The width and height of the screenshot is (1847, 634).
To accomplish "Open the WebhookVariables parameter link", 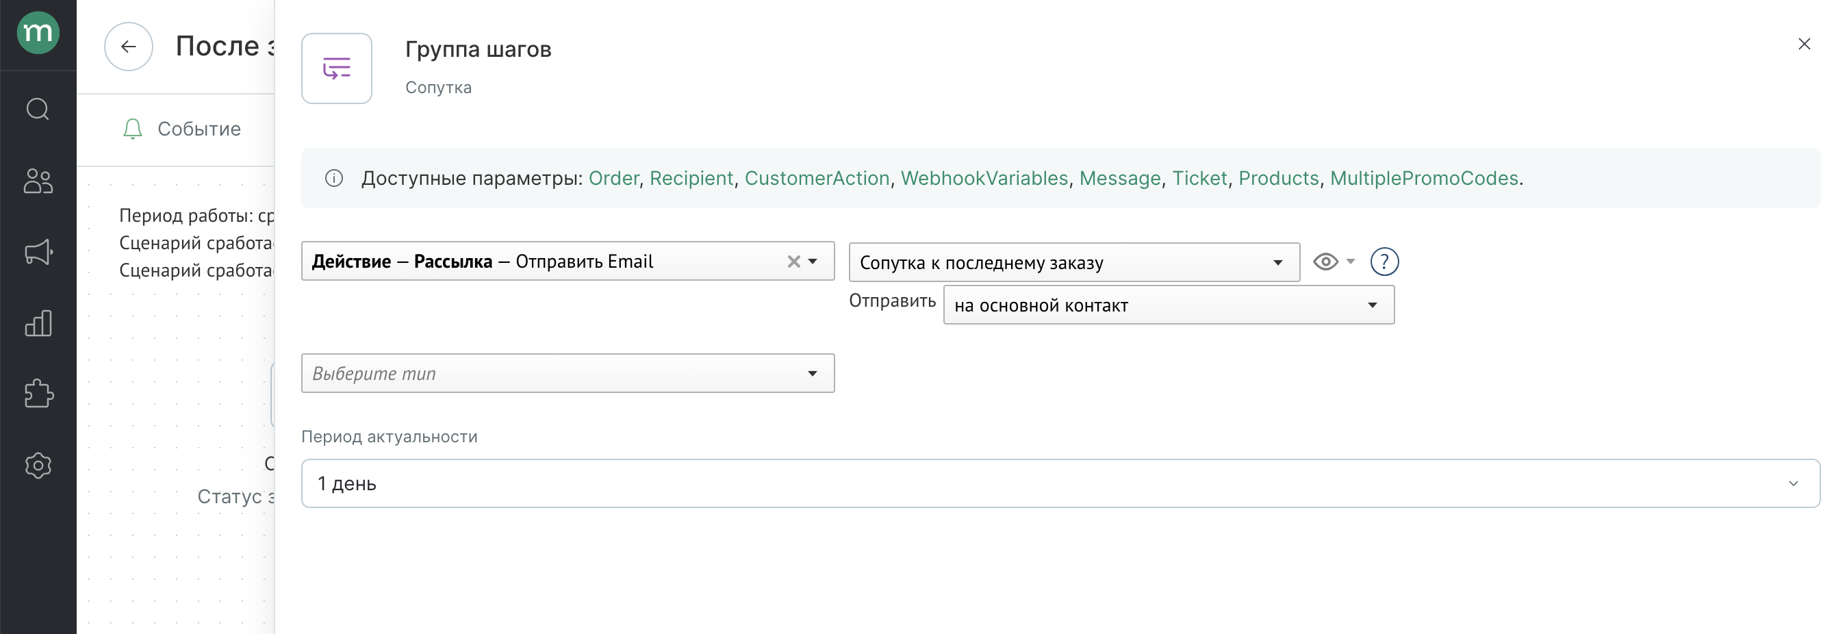I will [x=984, y=178].
